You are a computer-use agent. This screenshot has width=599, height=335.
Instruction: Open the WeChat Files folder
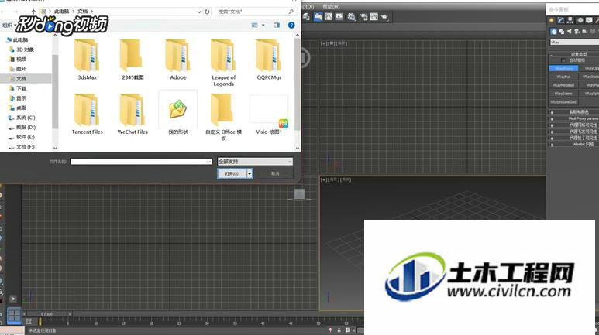pyautogui.click(x=133, y=113)
